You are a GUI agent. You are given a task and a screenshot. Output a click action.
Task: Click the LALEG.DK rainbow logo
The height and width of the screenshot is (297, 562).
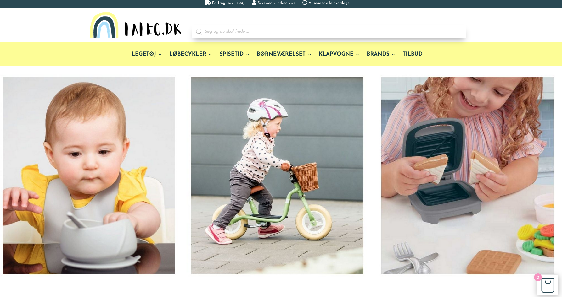tap(104, 25)
